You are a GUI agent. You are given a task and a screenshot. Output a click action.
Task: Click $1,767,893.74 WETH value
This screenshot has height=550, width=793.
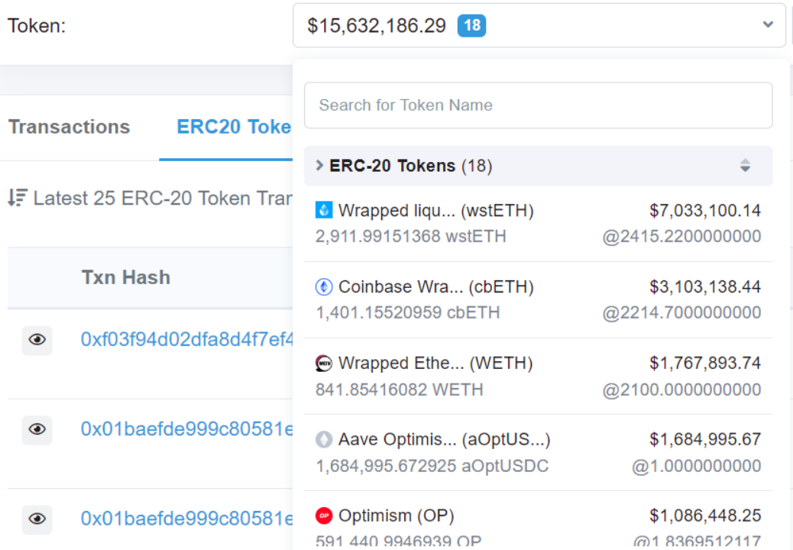coord(705,363)
